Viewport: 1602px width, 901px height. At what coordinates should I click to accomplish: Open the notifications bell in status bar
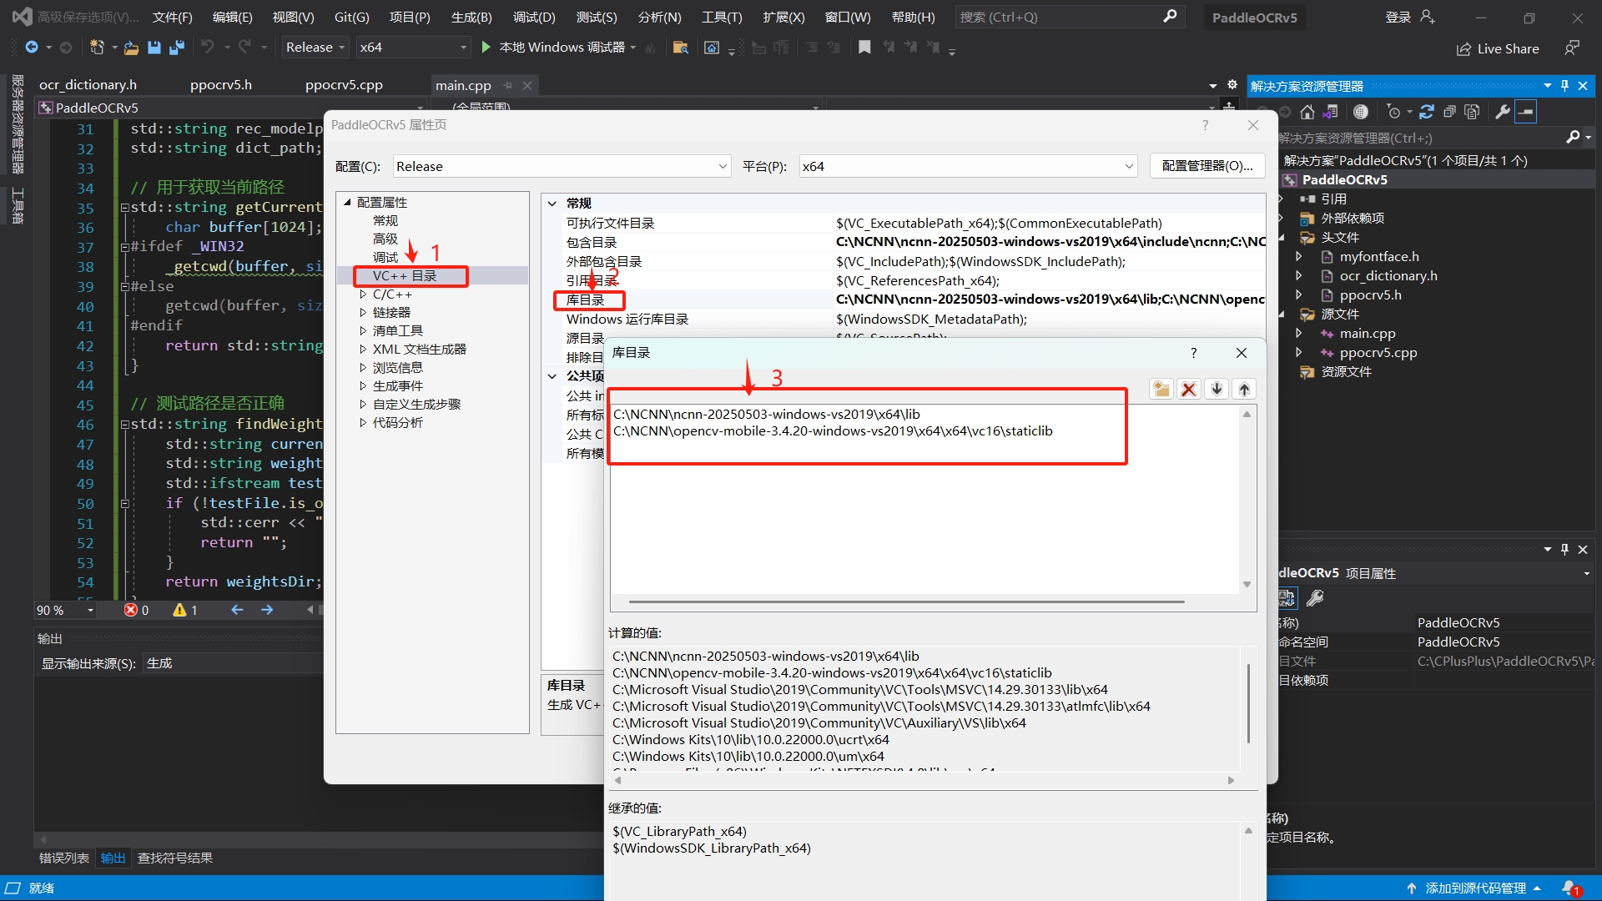(x=1571, y=888)
